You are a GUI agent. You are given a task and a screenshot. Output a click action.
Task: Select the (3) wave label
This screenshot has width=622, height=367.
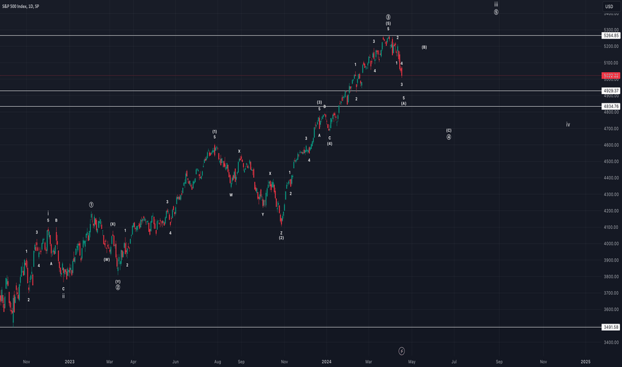pos(319,102)
